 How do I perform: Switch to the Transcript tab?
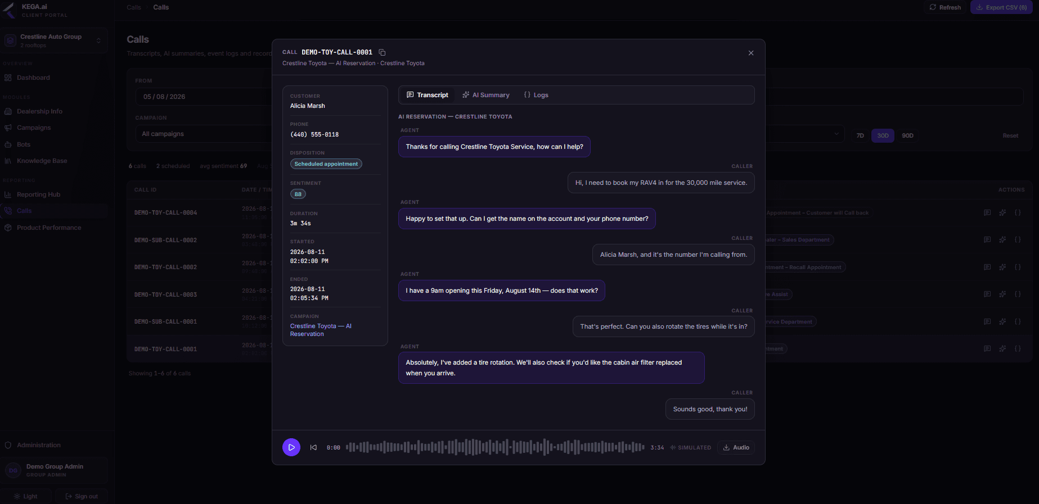(x=428, y=95)
